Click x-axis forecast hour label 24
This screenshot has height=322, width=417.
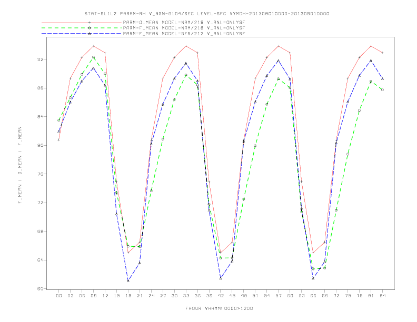point(151,296)
